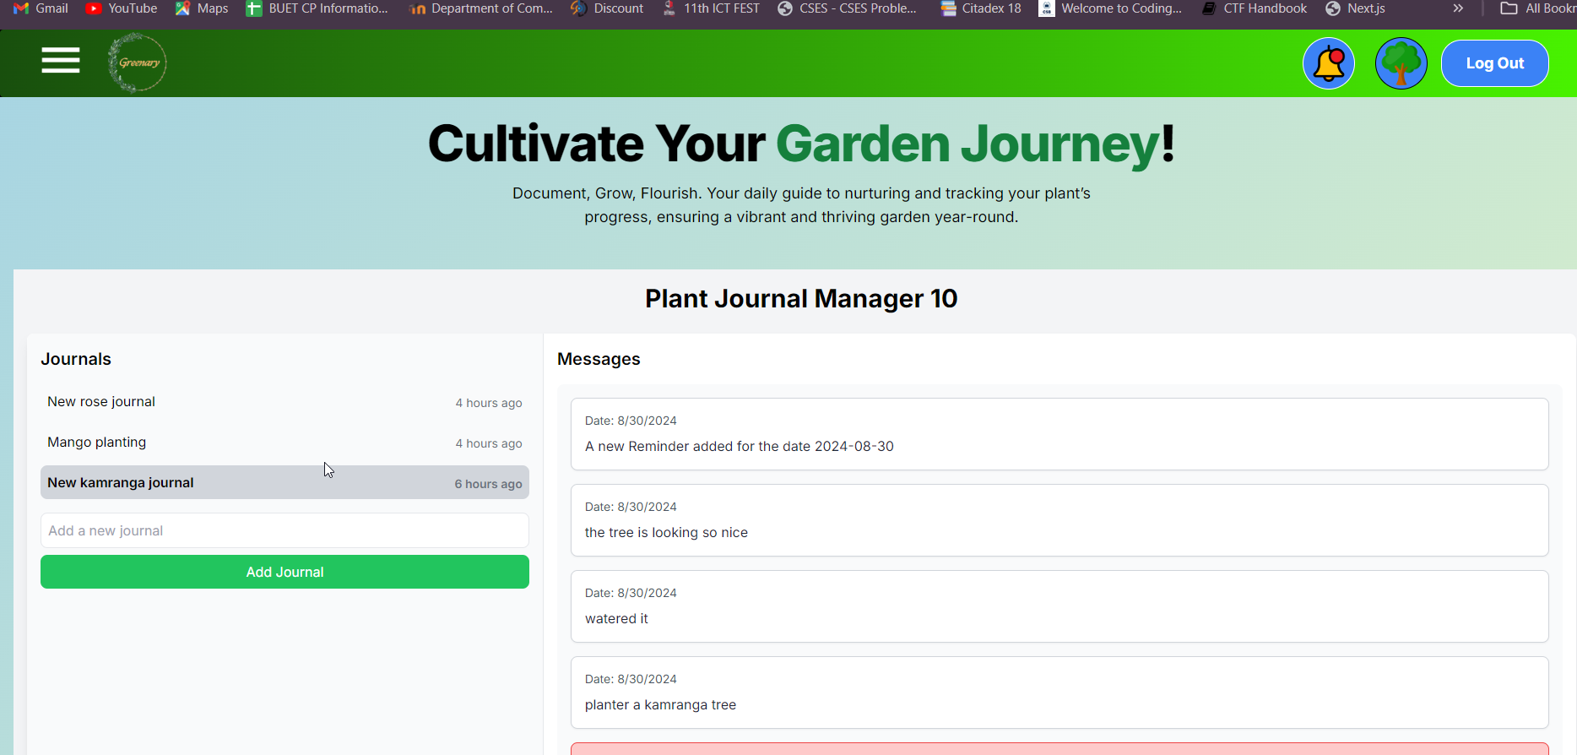The width and height of the screenshot is (1577, 755).
Task: Open BUET CP Information bookmark
Action: click(317, 8)
